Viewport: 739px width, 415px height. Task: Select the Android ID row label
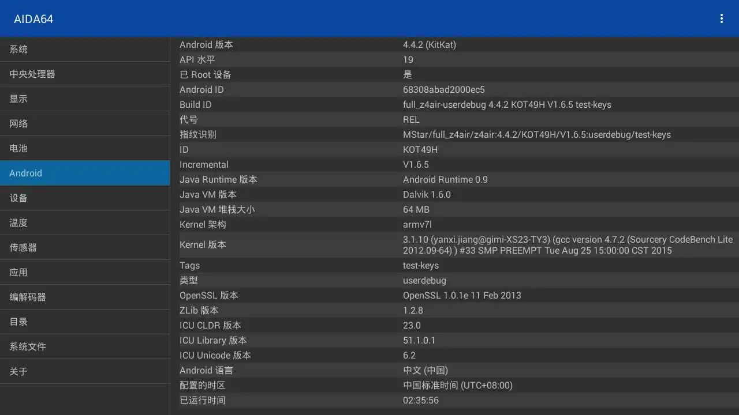click(x=201, y=89)
